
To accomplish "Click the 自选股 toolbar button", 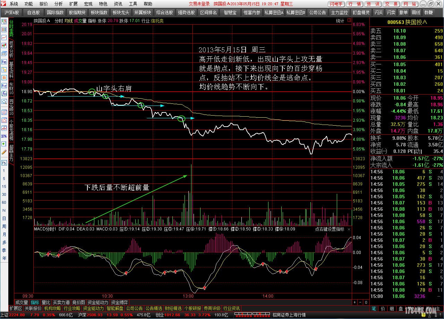I will [34, 12].
